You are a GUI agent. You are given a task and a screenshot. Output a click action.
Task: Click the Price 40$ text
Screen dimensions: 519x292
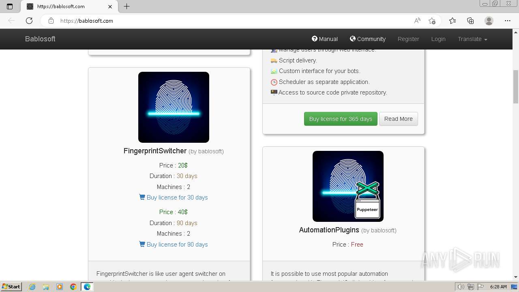click(174, 212)
